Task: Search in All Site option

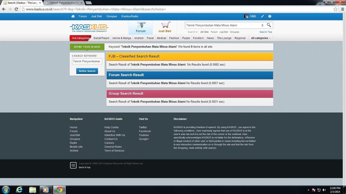Action: 204,32
